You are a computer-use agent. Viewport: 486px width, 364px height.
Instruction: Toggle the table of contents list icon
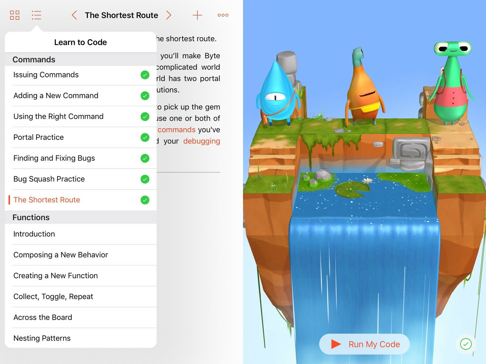(36, 15)
